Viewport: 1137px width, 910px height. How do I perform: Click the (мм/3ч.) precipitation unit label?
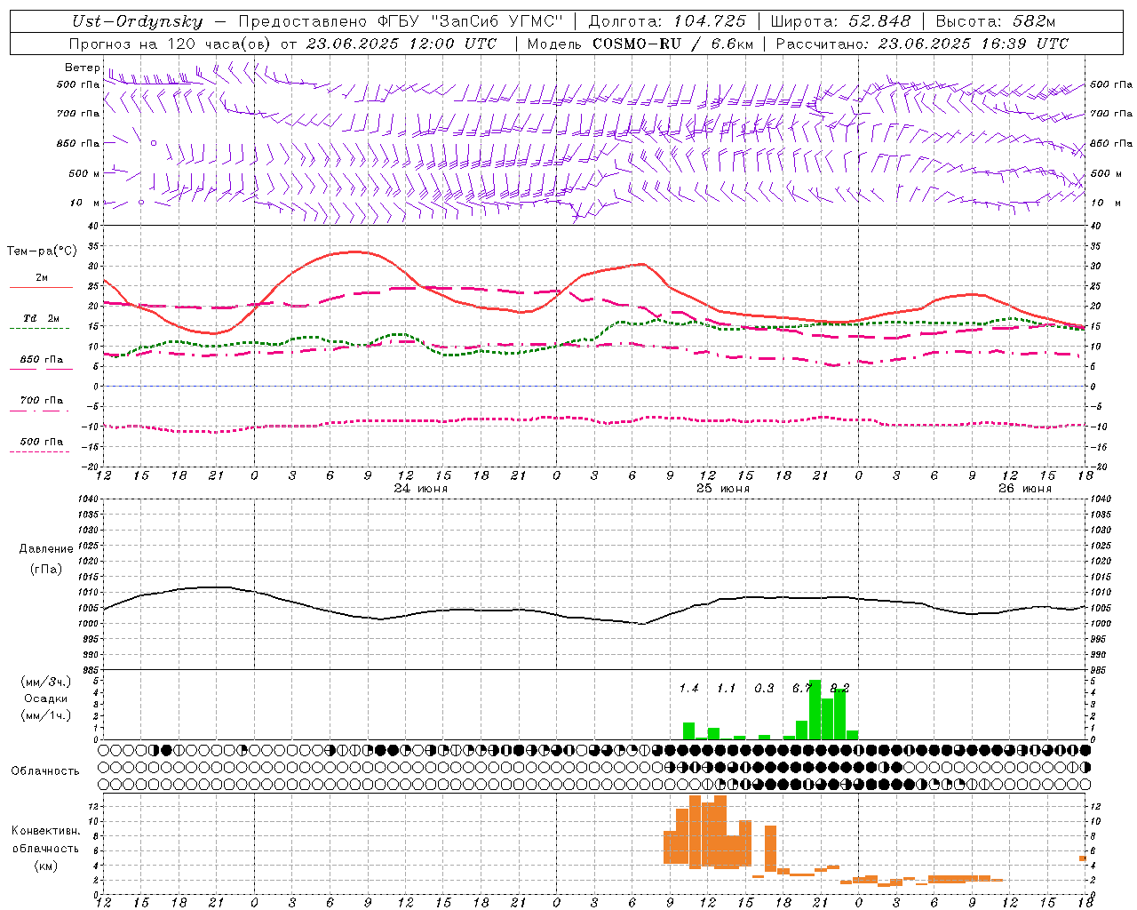46,682
